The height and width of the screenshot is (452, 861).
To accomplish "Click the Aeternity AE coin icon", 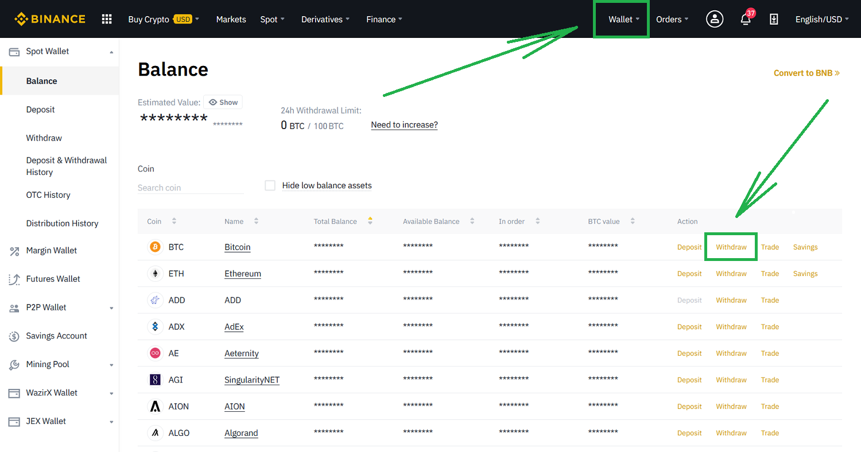I will 155,353.
